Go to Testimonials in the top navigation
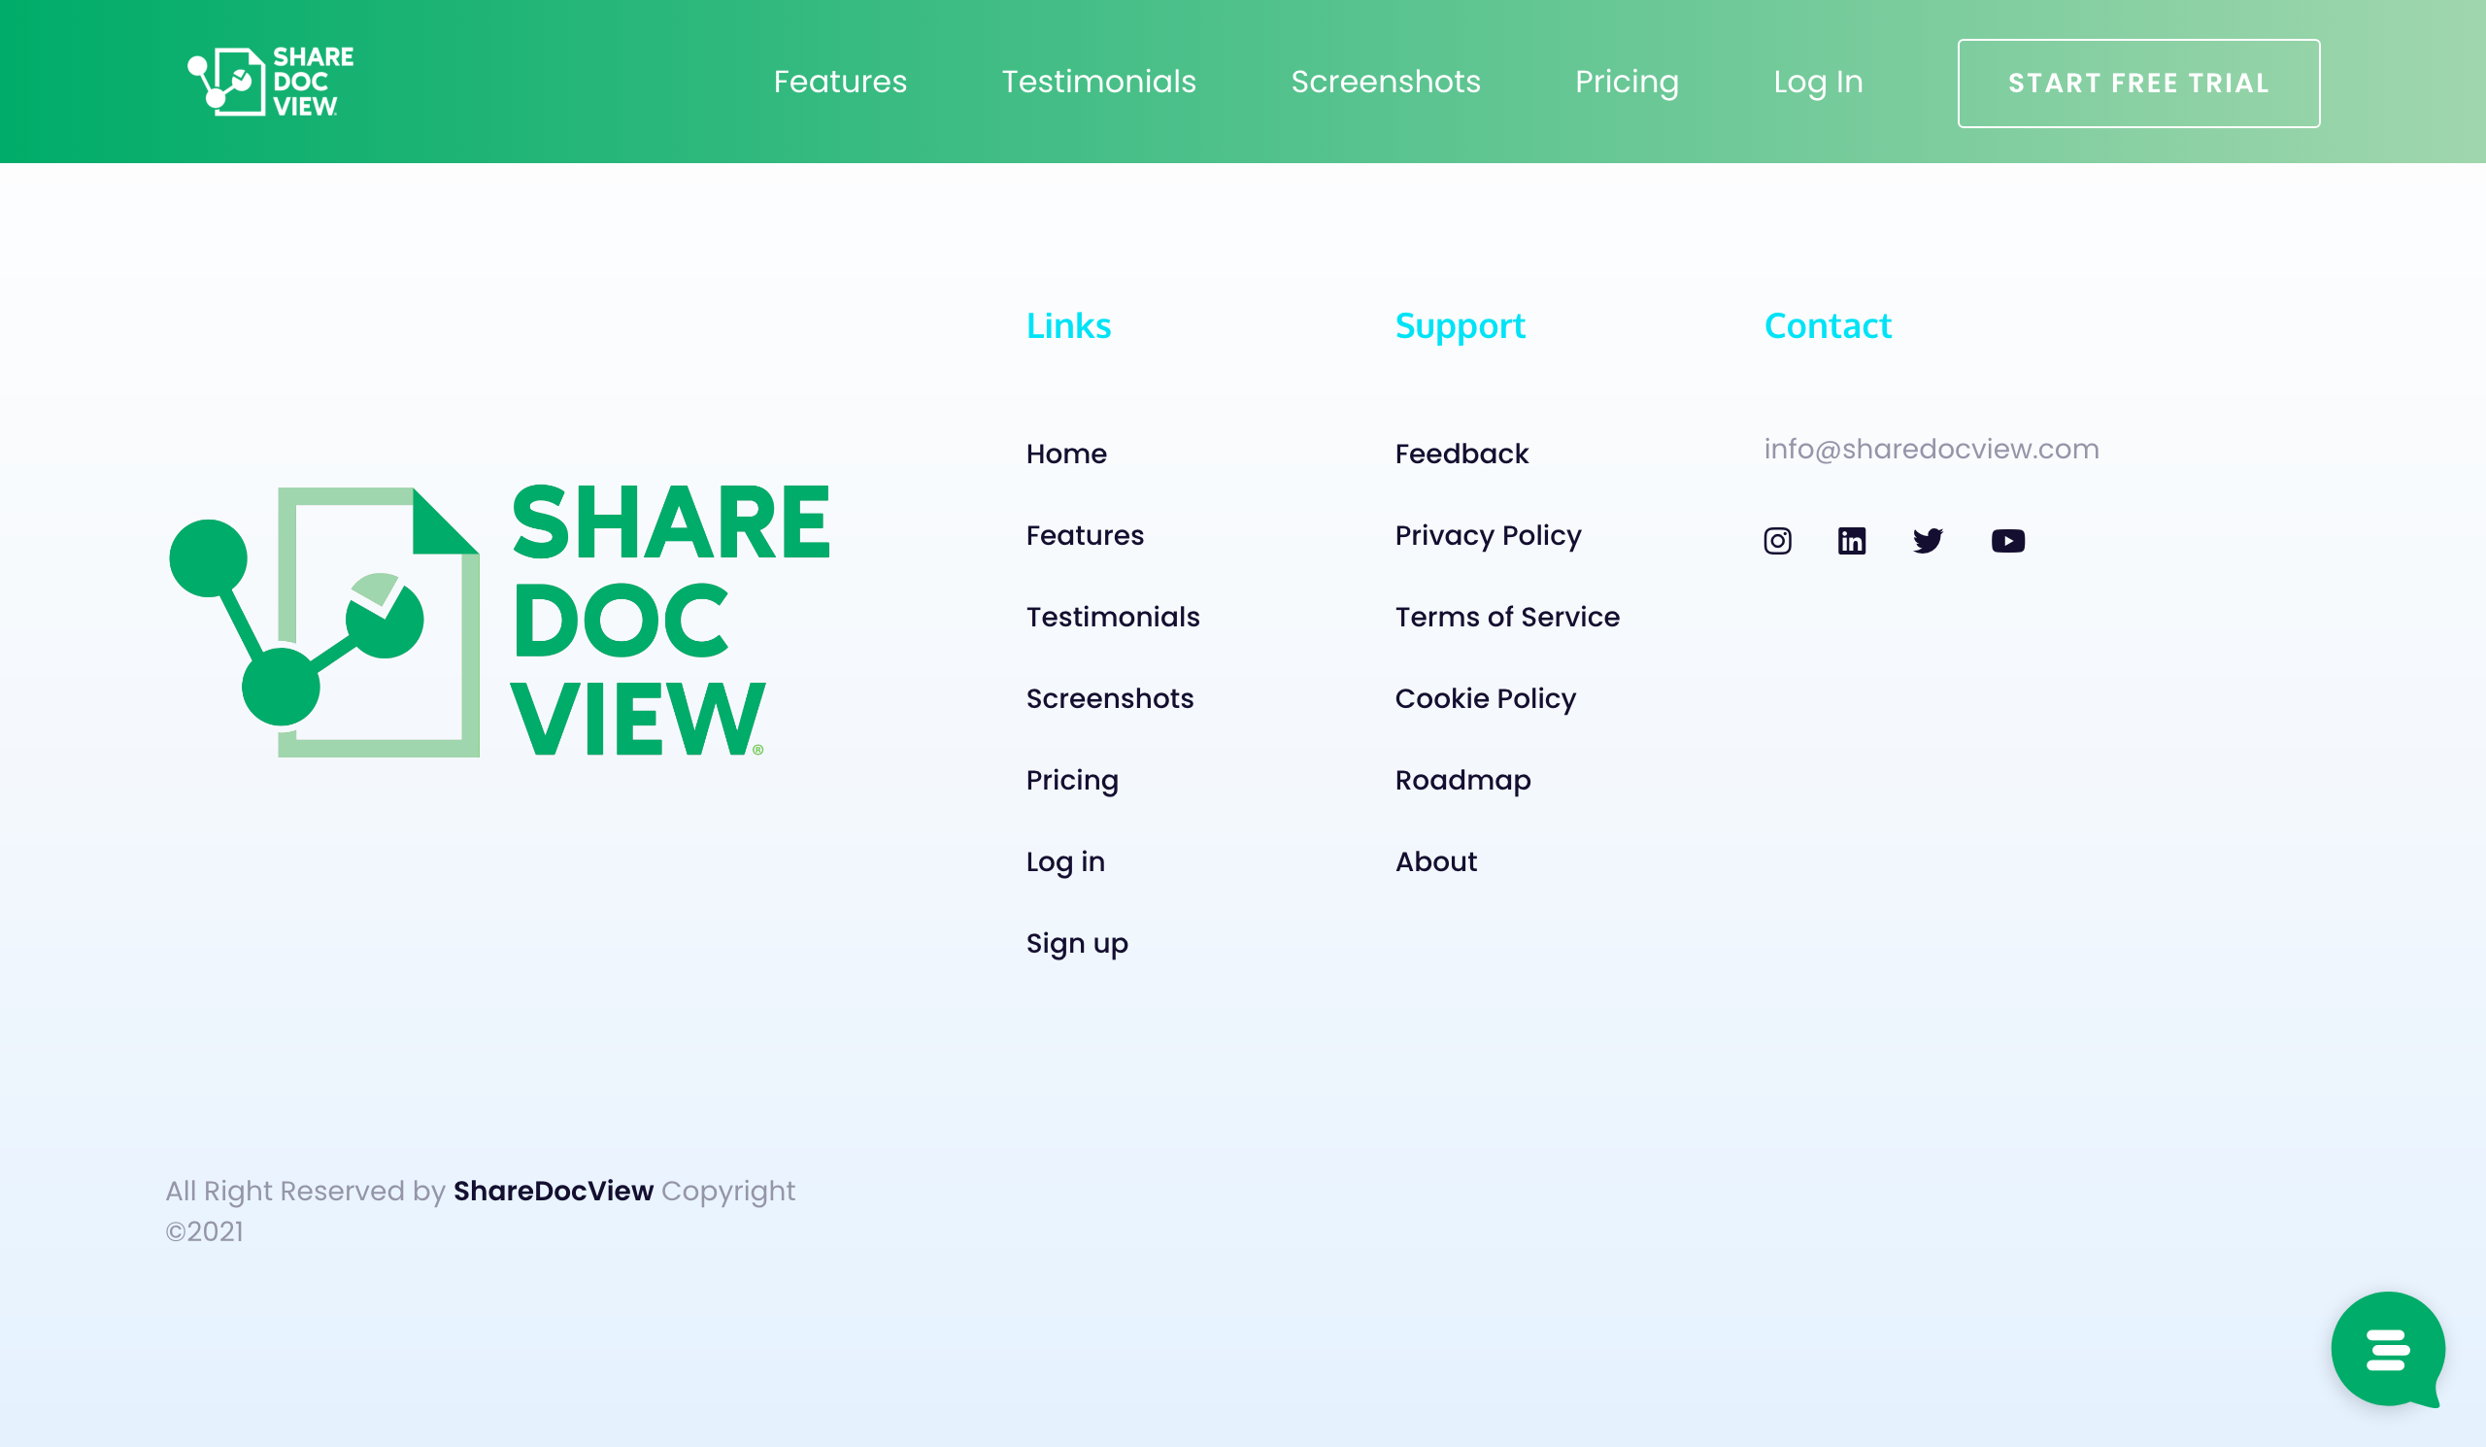2486x1447 pixels. tap(1099, 82)
